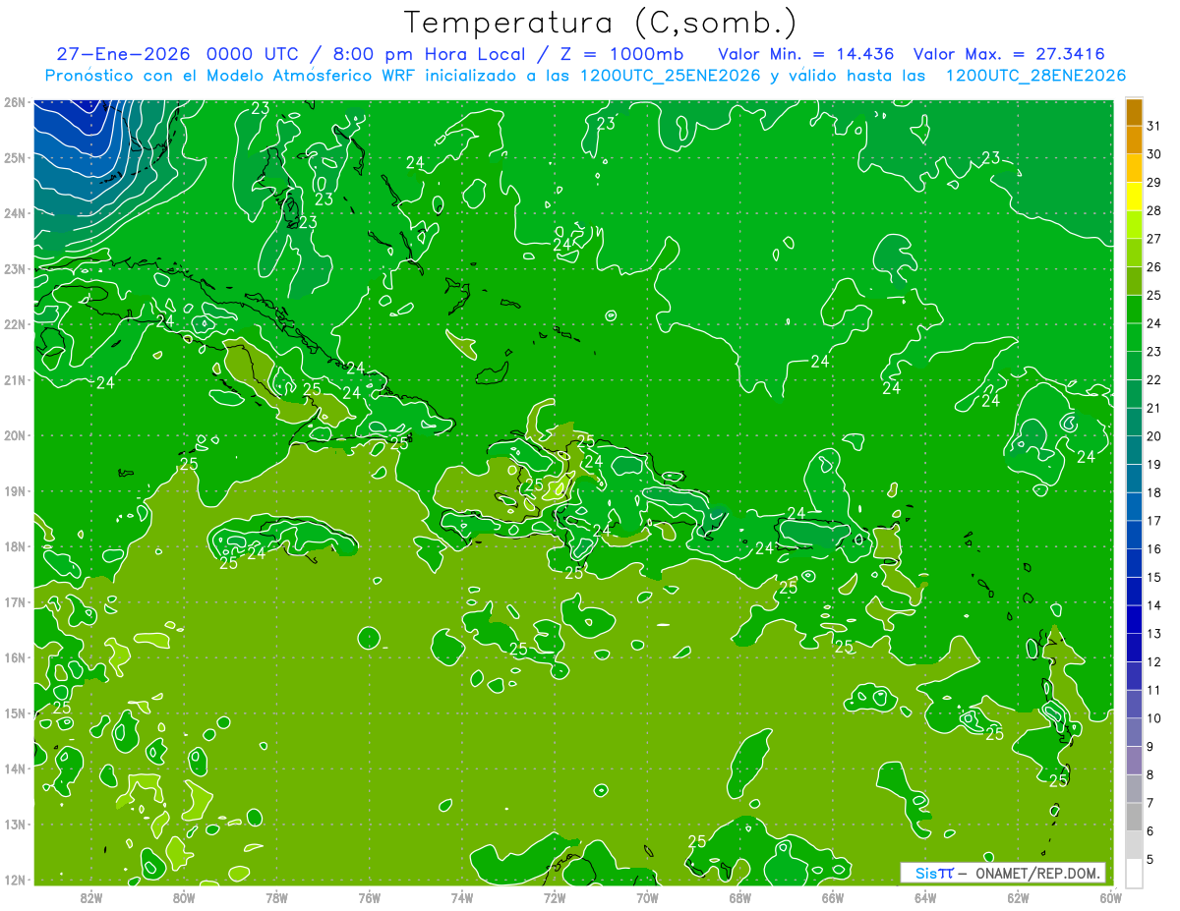Click the number 10 on the color scale
Viewport: 1180px width, 911px height.
coord(1153,717)
